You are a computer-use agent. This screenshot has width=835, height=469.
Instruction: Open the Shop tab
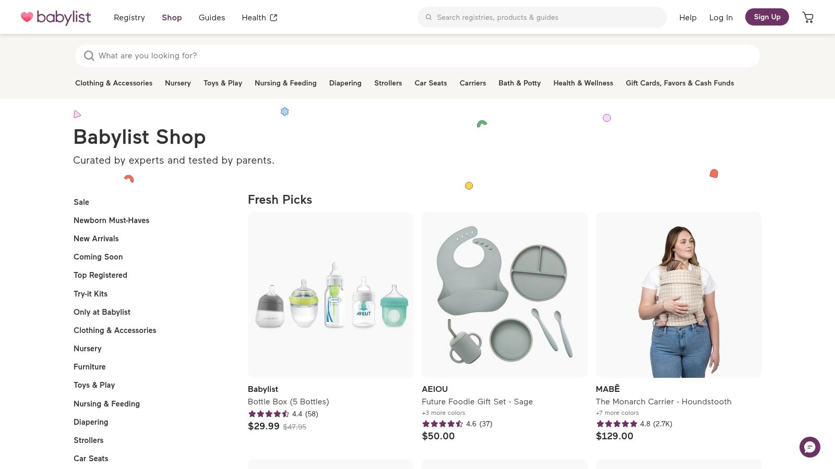pyautogui.click(x=172, y=17)
